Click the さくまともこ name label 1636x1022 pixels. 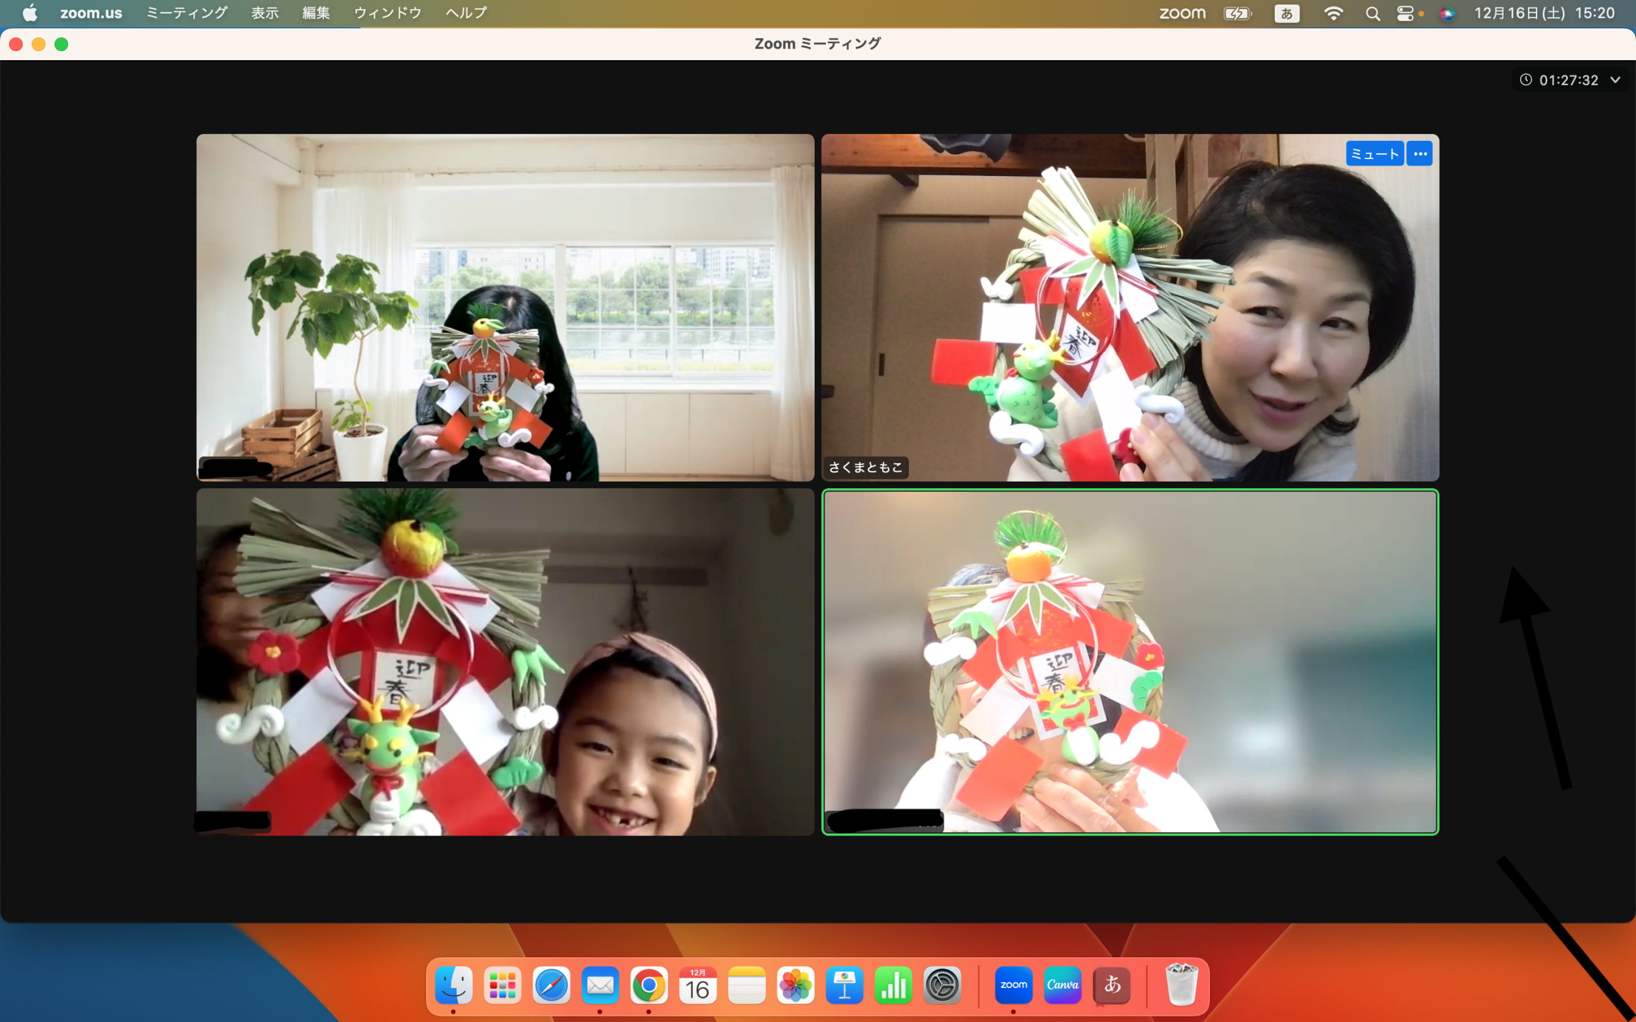[865, 467]
